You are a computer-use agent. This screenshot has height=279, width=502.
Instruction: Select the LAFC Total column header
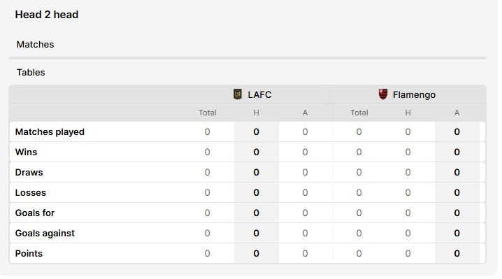point(208,113)
